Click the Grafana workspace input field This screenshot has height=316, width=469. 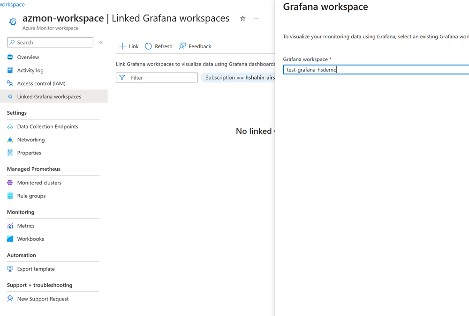tap(375, 69)
